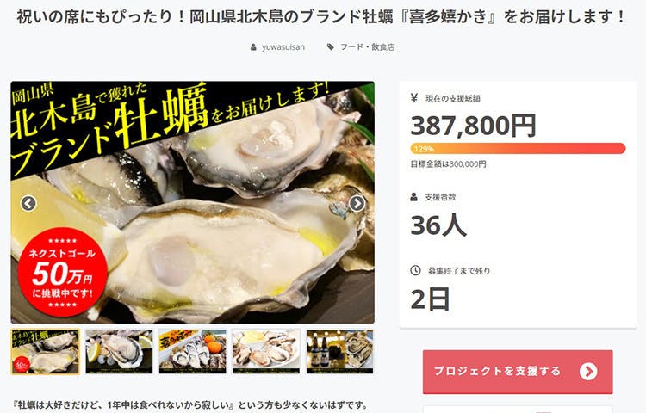This screenshot has width=646, height=413.
Task: Select the first oyster banner thumbnail
Action: tap(46, 352)
